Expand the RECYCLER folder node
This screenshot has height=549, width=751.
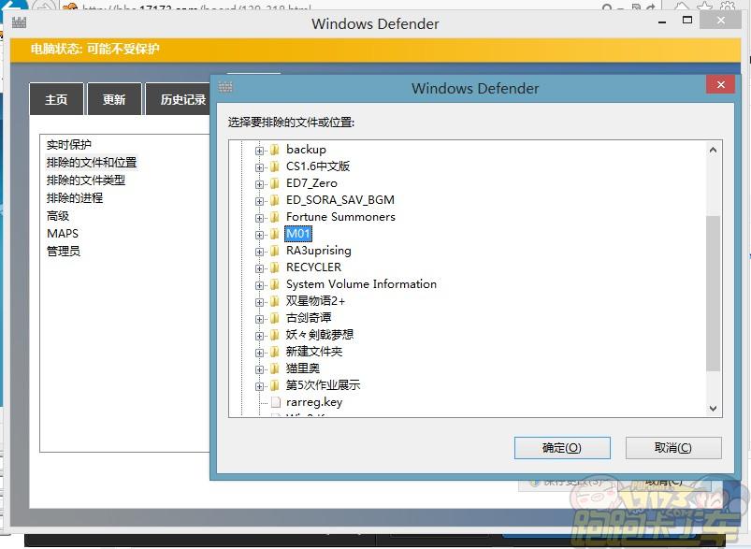pos(259,268)
